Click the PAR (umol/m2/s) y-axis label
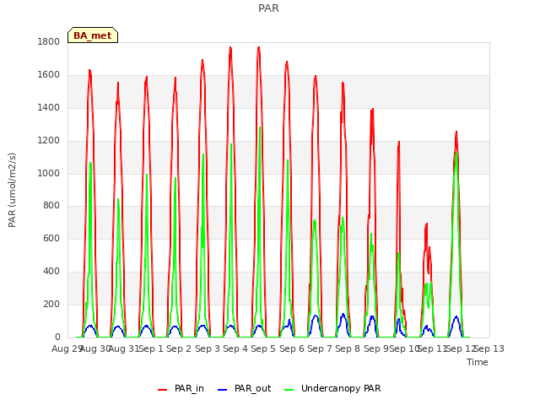The image size is (540, 405). (x=12, y=190)
